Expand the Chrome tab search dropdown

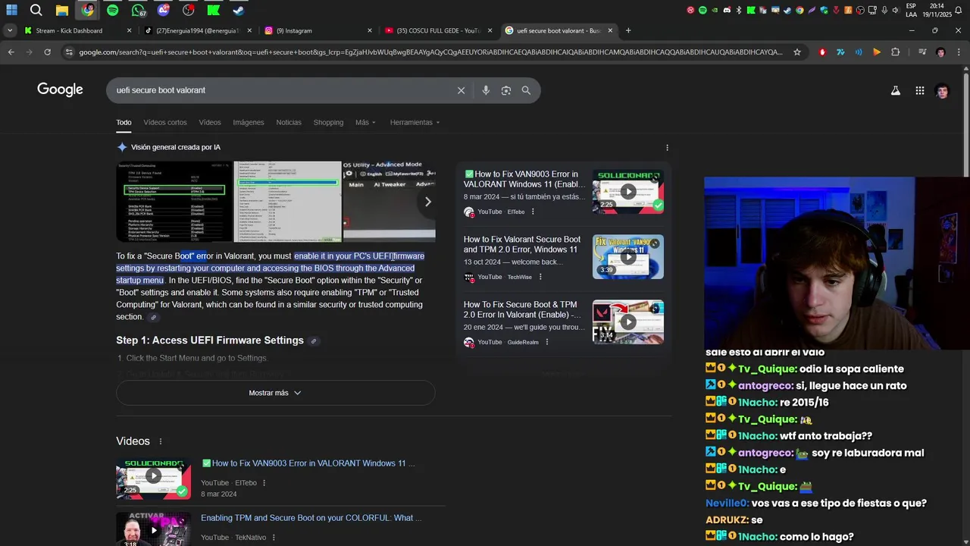[9, 30]
